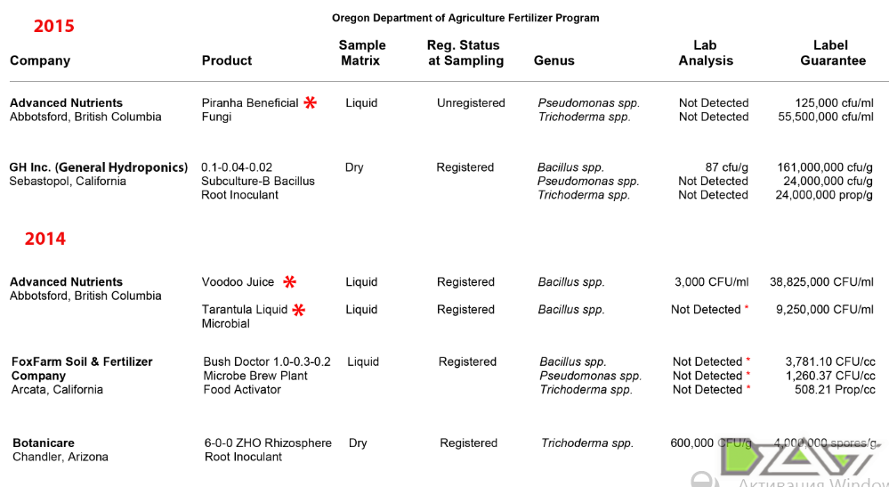Viewport: 889px width, 487px height.
Task: Click the Oregon Department of Agriculture title
Action: pos(465,18)
